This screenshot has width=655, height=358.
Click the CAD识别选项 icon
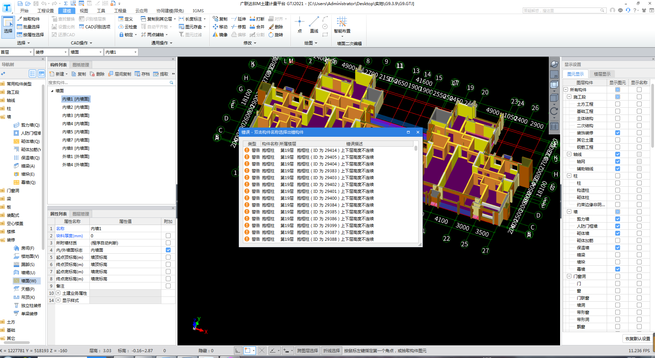[82, 27]
